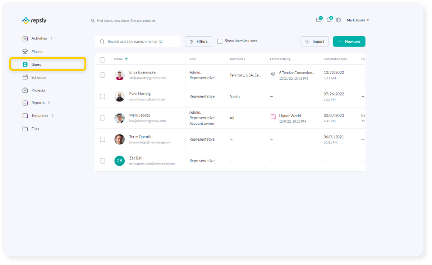Focus the search users input field
The height and width of the screenshot is (265, 432).
[142, 42]
